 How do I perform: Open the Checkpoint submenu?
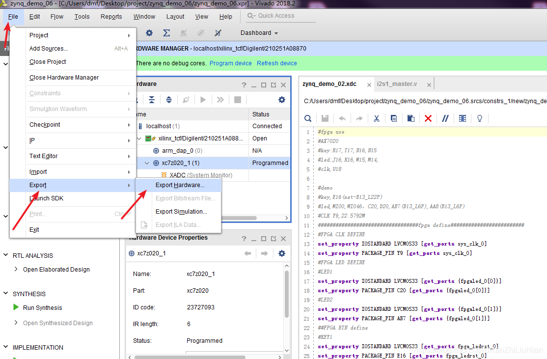point(73,125)
